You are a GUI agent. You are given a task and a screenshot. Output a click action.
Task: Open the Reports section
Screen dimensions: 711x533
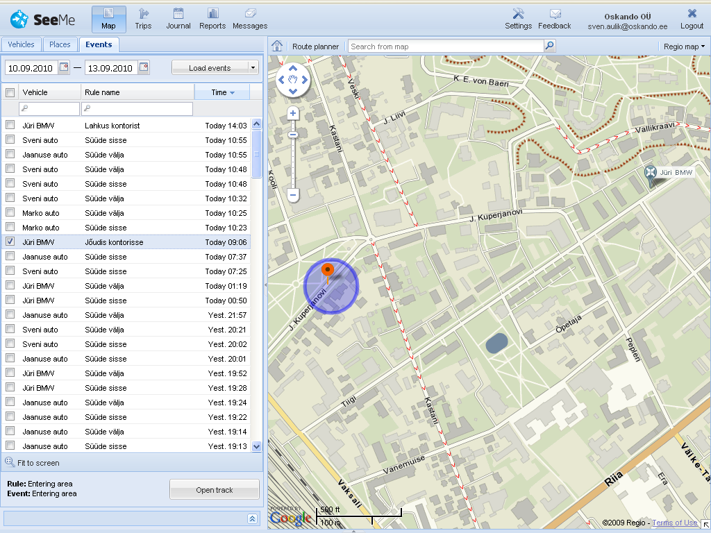coord(212,19)
